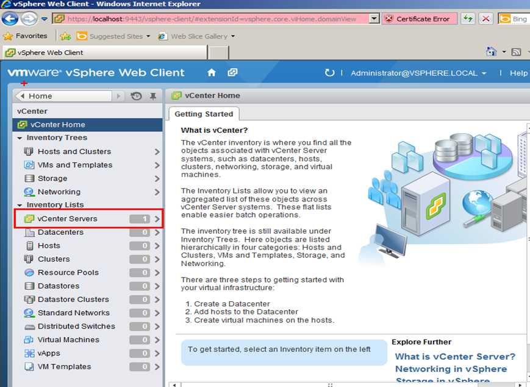Click the RSS feeds icon
The width and height of the screenshot is (530, 387).
[516, 52]
